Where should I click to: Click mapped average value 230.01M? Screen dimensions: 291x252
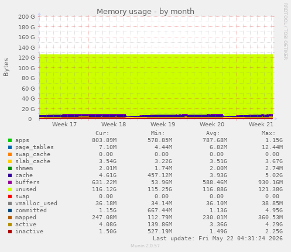pyautogui.click(x=215, y=218)
